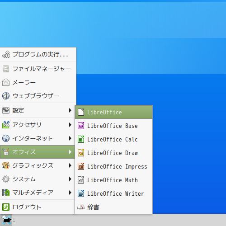The height and width of the screenshot is (226, 226).
Task: Click the システム label text
Action: 24,179
